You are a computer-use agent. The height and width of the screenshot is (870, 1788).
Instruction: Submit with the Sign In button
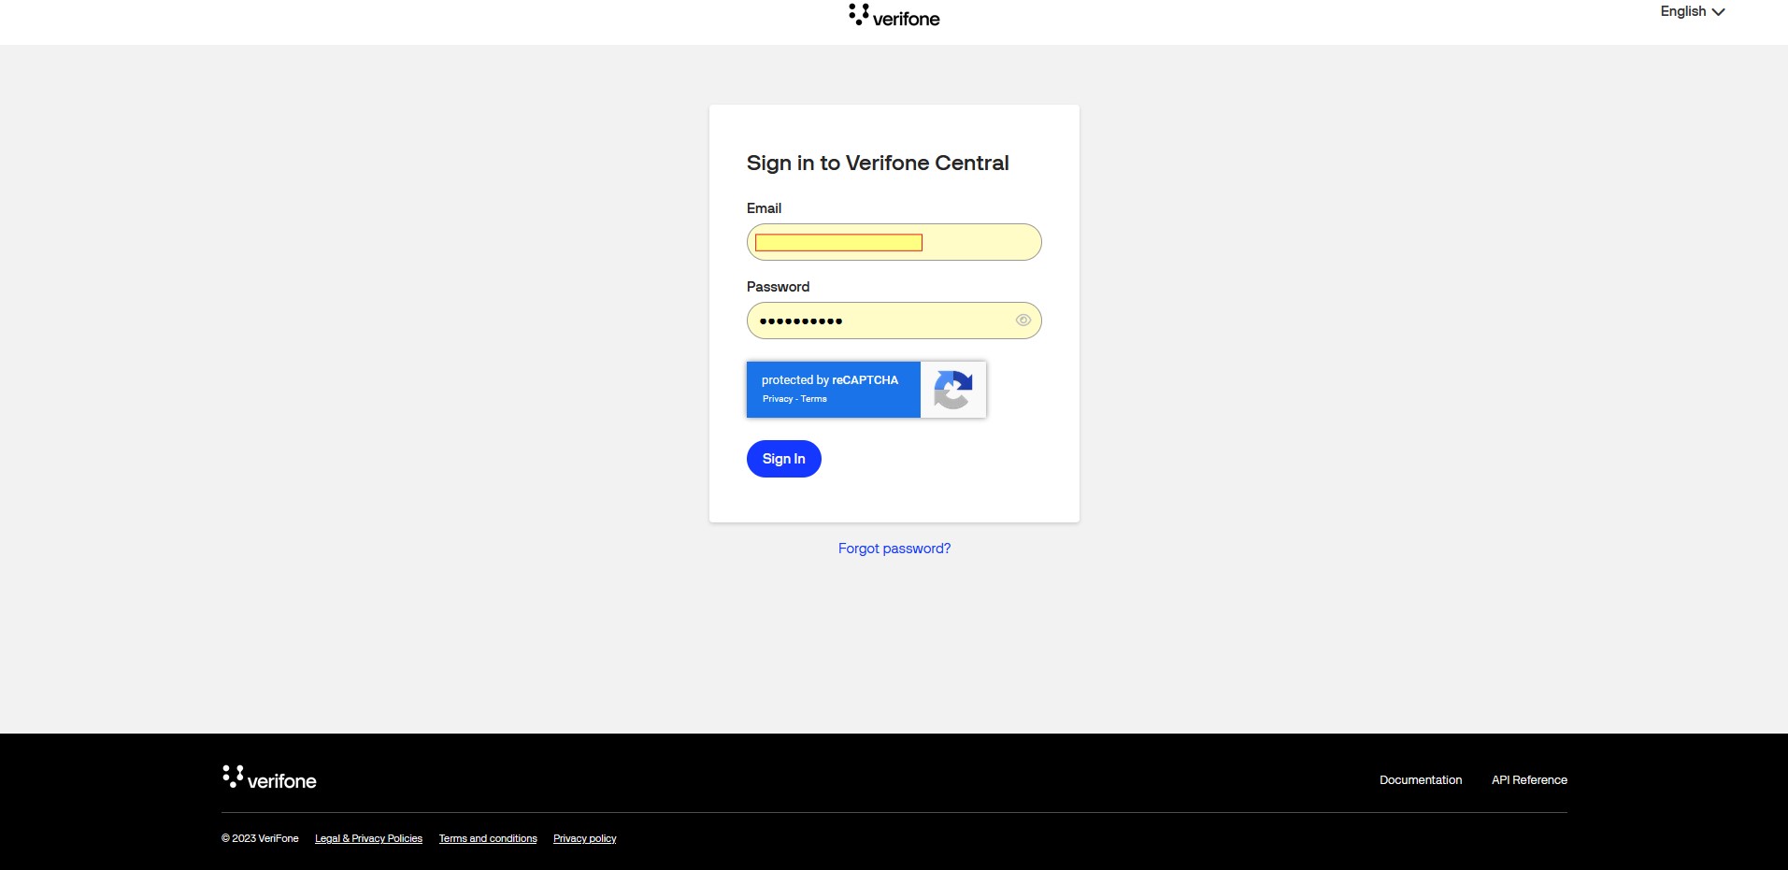[x=784, y=459]
